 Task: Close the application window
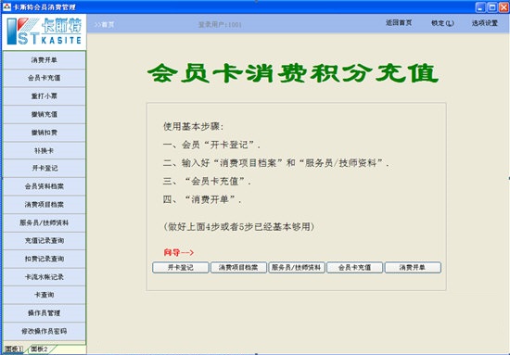point(504,7)
